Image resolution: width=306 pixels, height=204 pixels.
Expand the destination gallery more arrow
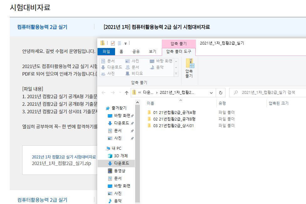pyautogui.click(x=176, y=74)
